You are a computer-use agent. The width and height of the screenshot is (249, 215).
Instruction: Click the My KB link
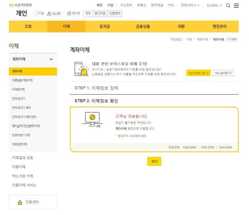pos(56,13)
